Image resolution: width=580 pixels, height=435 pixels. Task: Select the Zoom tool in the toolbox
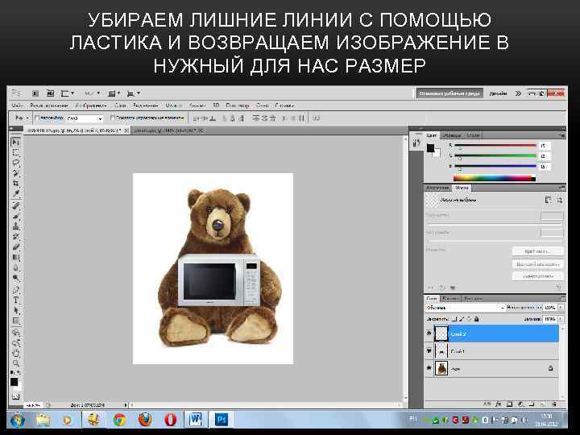pyautogui.click(x=15, y=363)
